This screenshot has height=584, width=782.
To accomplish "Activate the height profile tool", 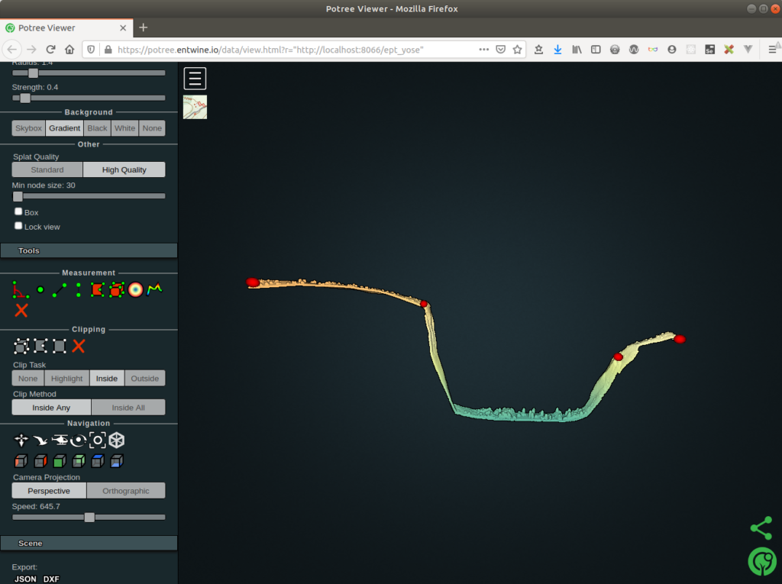I will (x=154, y=289).
